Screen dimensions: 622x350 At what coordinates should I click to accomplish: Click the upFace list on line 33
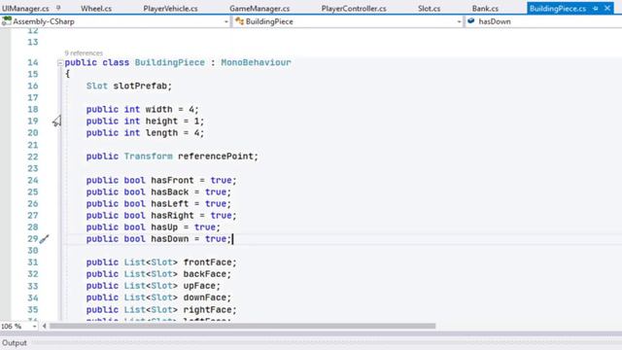tap(199, 286)
